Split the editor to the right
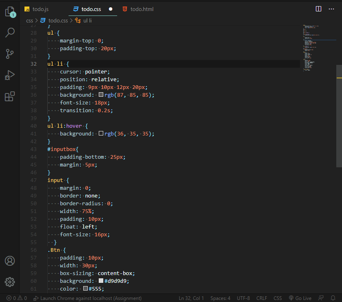Screen dimensions: 342x302 [318, 9]
